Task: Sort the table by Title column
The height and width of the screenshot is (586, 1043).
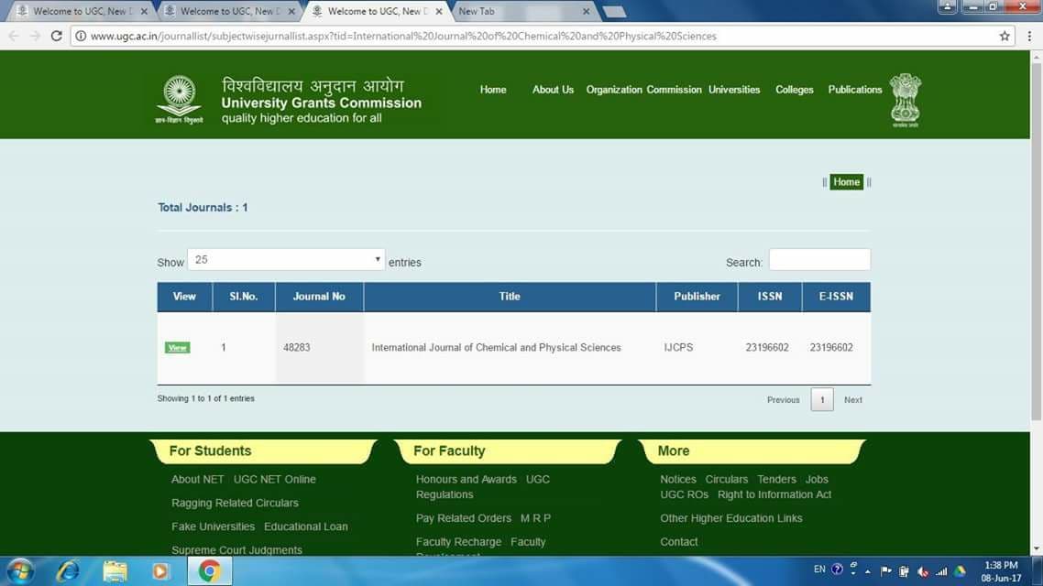Action: click(510, 297)
